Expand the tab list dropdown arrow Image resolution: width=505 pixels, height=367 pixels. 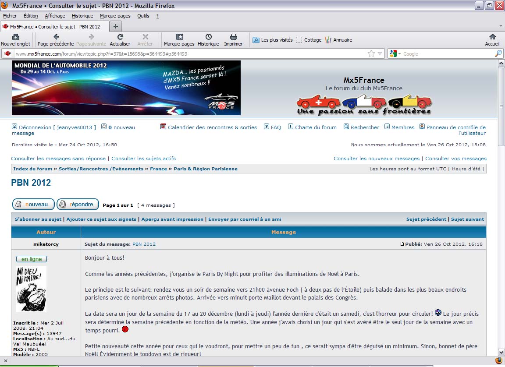point(501,26)
